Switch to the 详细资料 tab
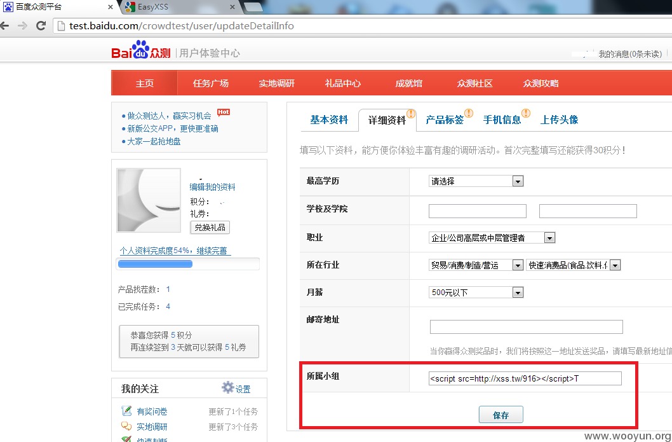Screen dimensions: 672x442 pos(387,120)
